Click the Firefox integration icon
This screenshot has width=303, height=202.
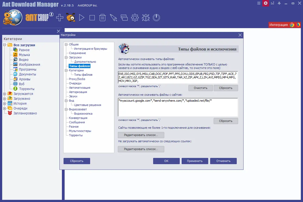pos(298,25)
